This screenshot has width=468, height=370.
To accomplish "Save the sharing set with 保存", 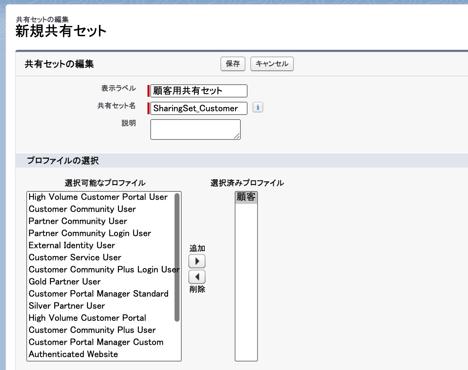I will [233, 64].
